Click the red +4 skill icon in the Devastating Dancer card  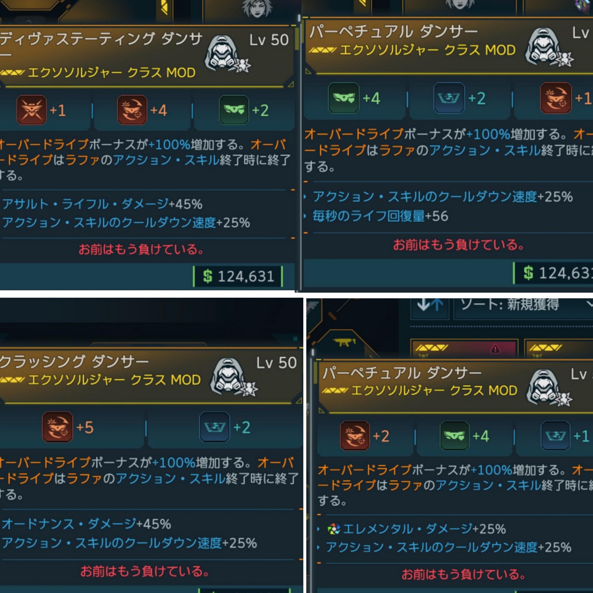(x=132, y=110)
